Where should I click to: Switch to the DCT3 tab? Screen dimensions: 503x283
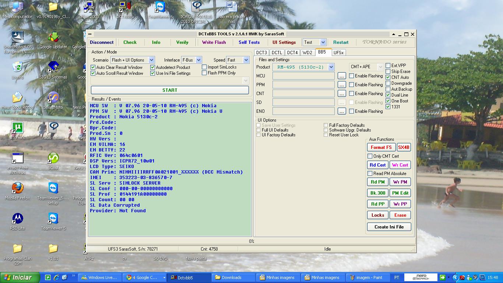click(261, 53)
